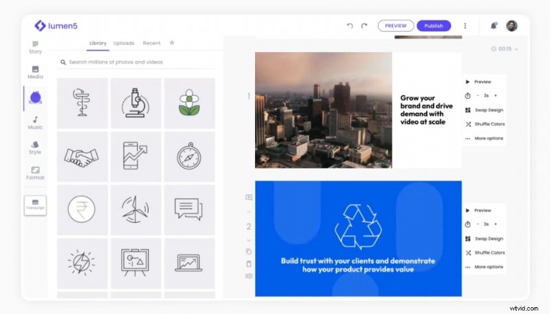The image size is (550, 314).
Task: Duplicate scene 2 with copy icon
Action: (248, 252)
